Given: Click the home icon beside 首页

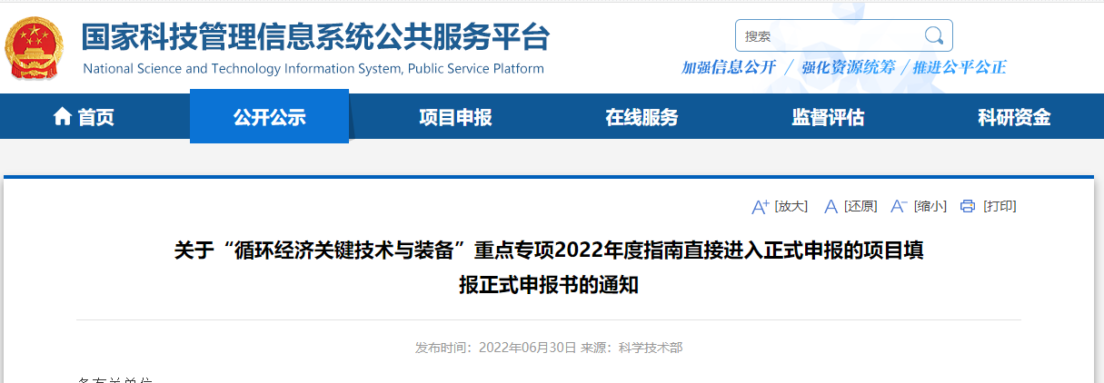Looking at the screenshot, I should [63, 117].
